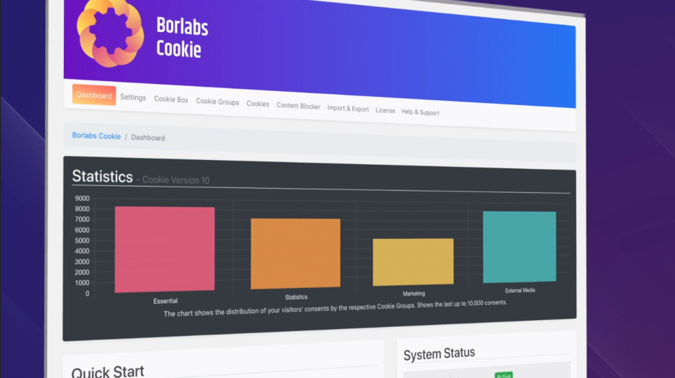Screen dimensions: 675x378
Task: Follow the Borlabs Cookie breadcrumb link
Action: pos(97,136)
